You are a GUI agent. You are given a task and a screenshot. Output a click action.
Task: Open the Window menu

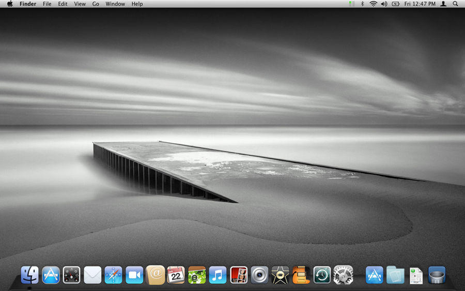115,4
